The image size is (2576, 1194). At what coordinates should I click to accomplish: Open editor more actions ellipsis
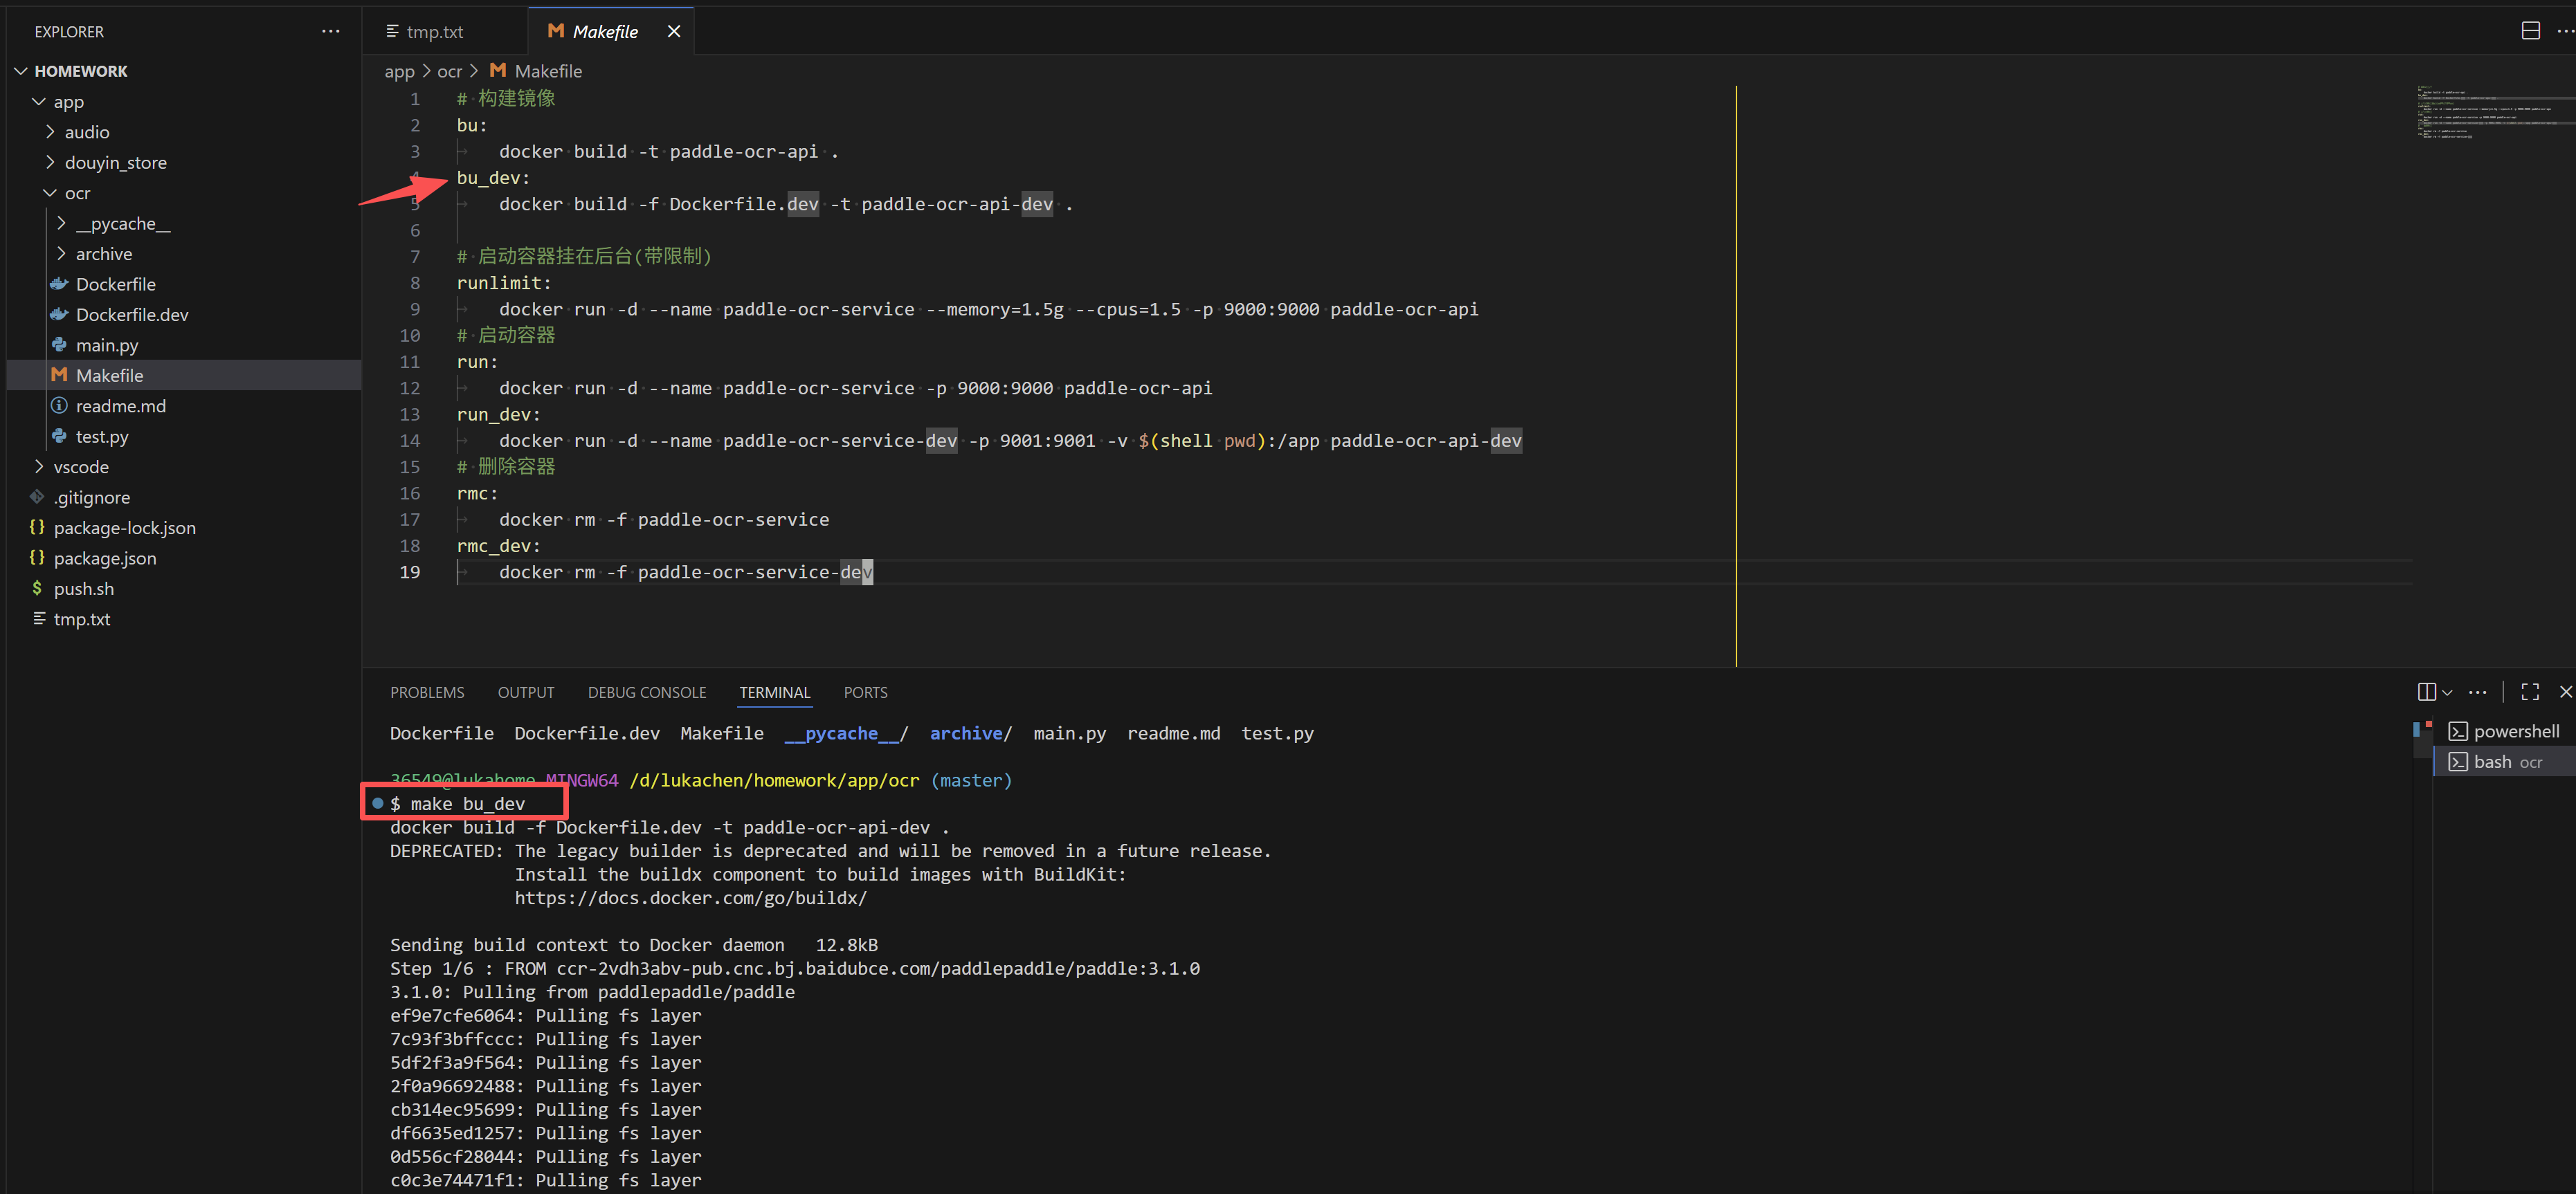tap(2565, 31)
